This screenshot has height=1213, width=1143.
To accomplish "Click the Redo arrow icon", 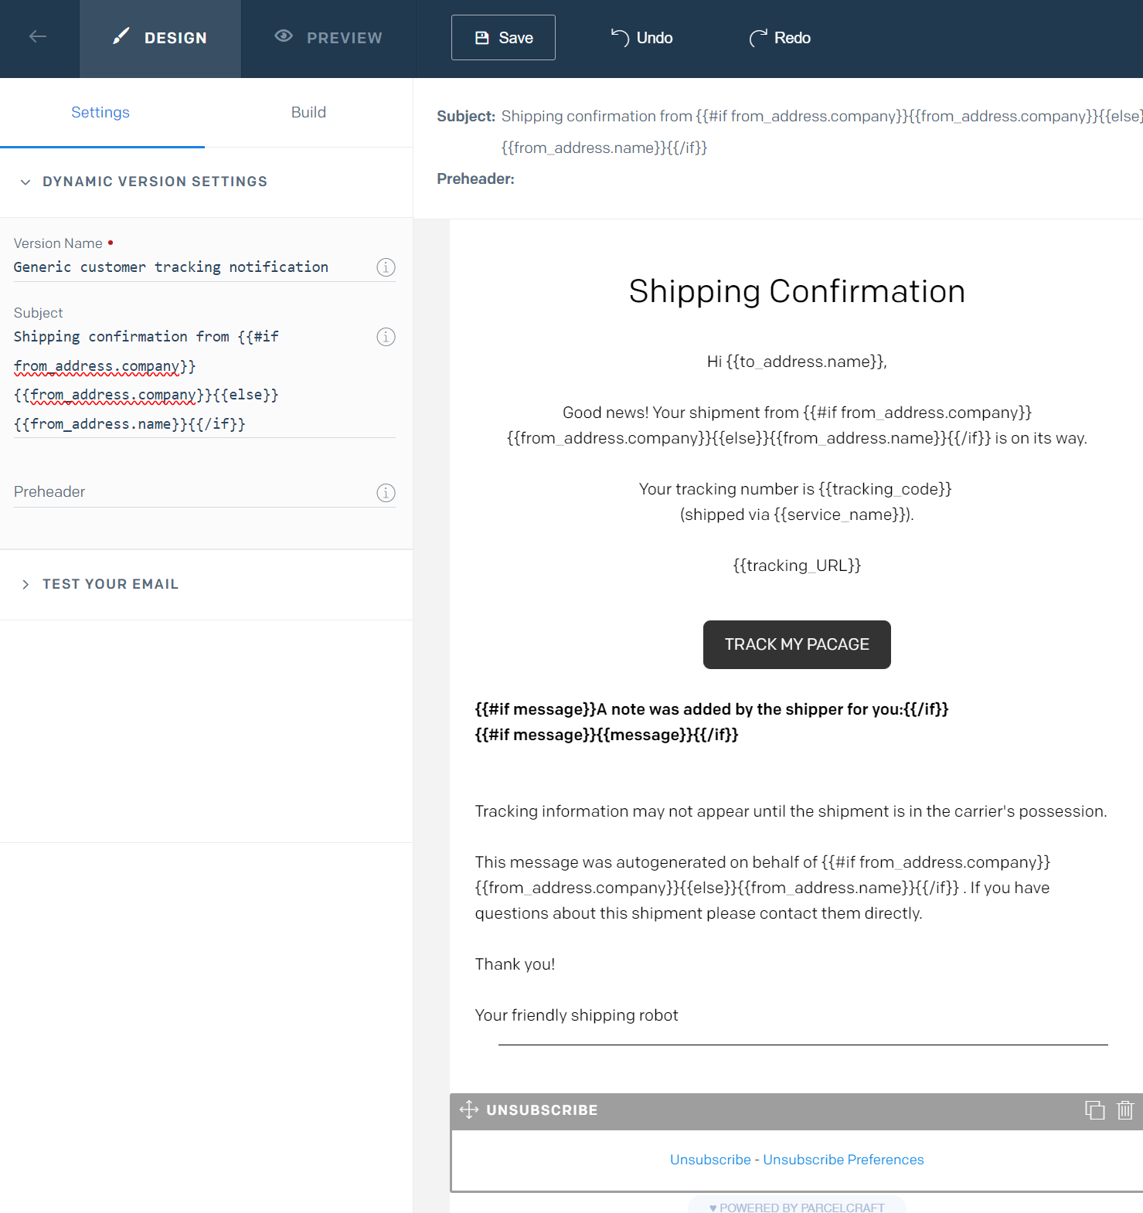I will click(758, 37).
